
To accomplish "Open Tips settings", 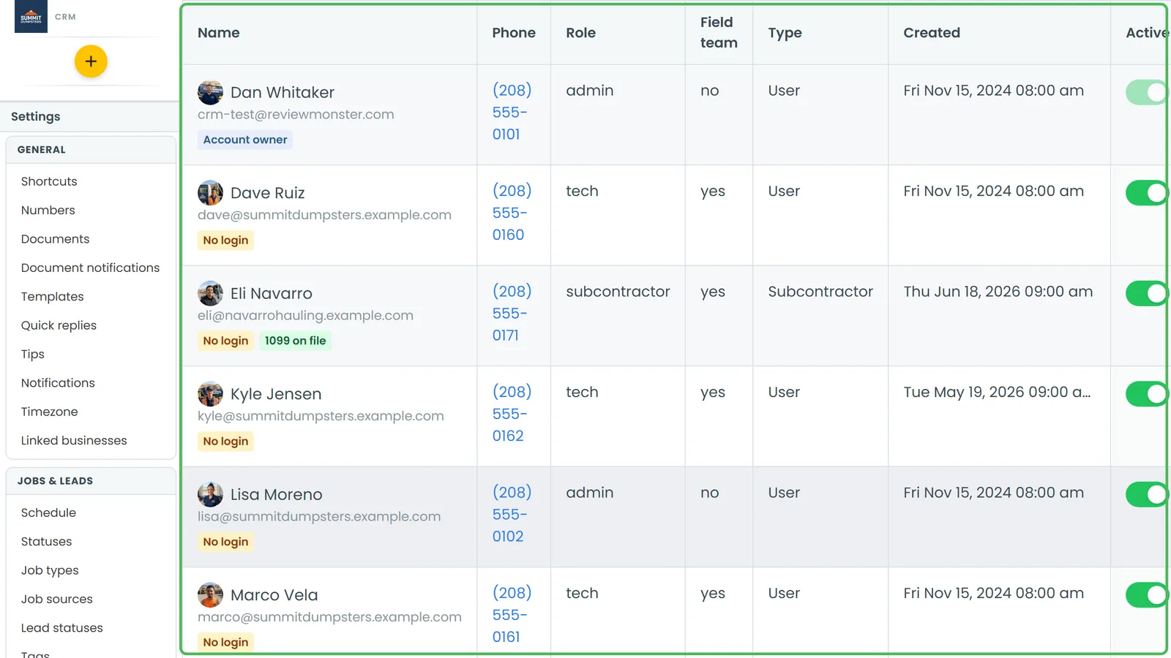I will coord(33,354).
